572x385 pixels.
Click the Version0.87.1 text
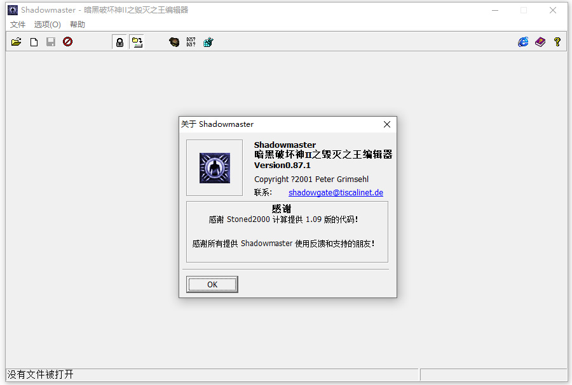(x=282, y=165)
